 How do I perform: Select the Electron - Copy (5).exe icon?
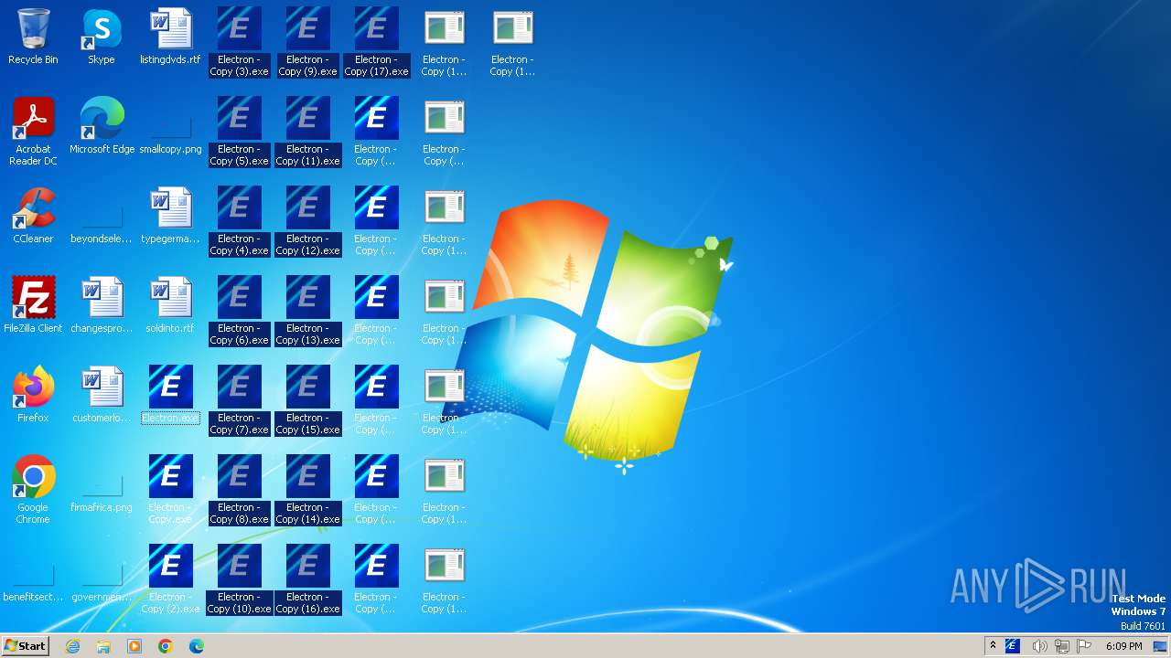coord(239,131)
